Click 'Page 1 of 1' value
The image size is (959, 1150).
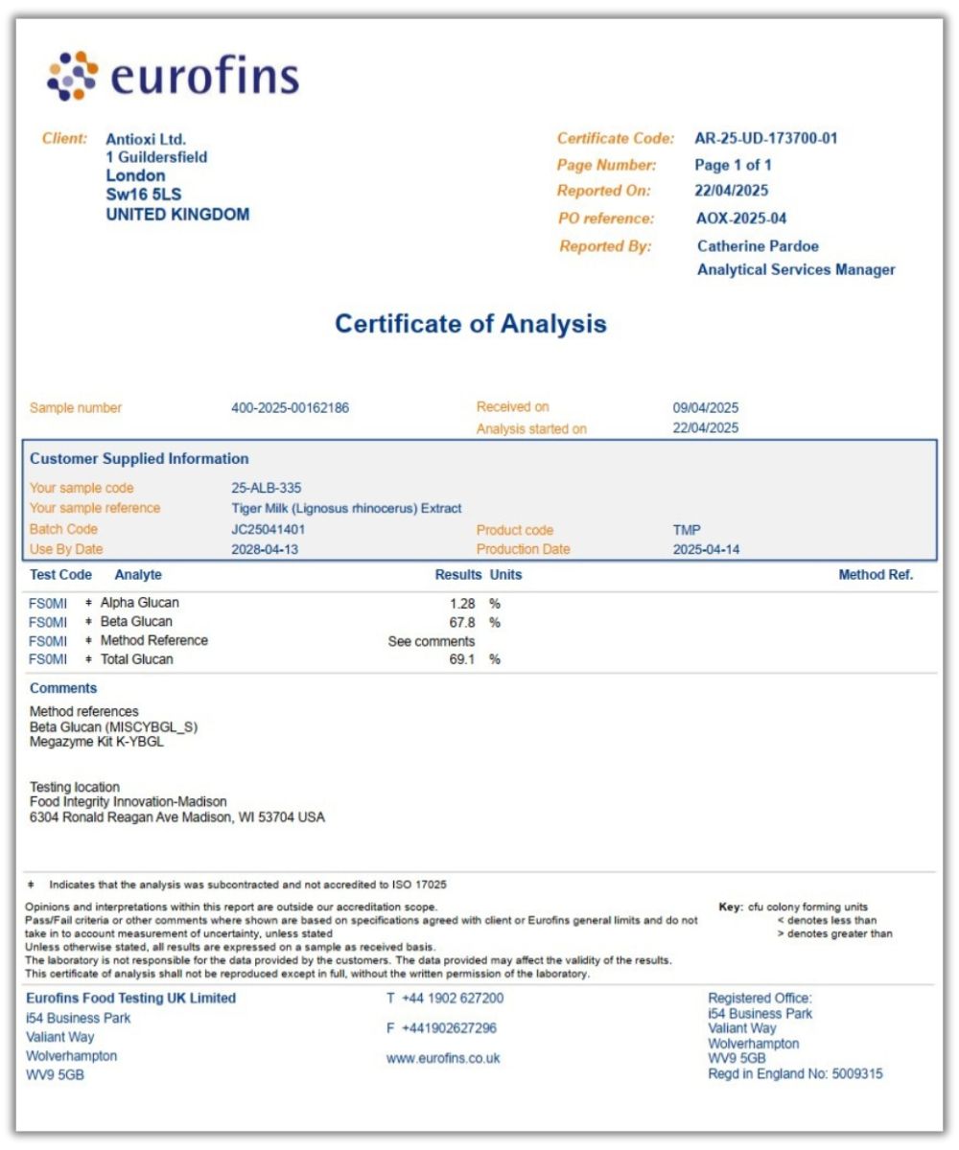pyautogui.click(x=733, y=165)
